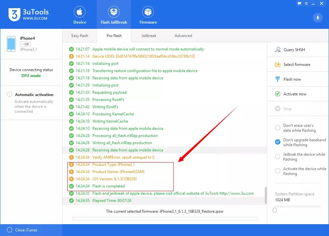
Task: Toggle Jailbrak the device while flashing
Action: pos(278,156)
